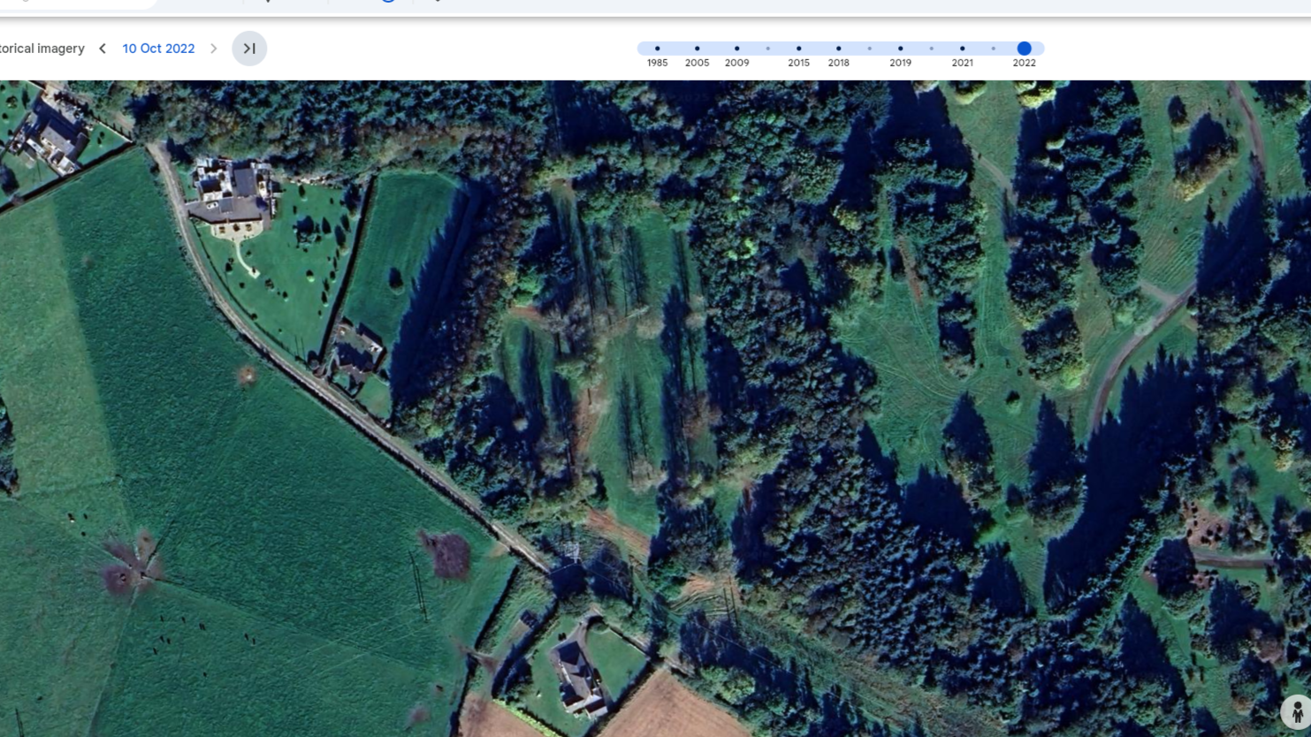Select the 1985 point on the timeline
The image size is (1311, 737).
(x=657, y=49)
